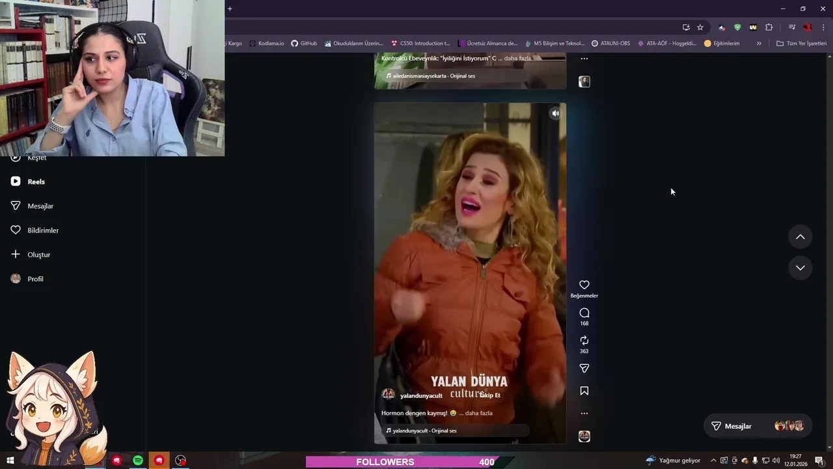The width and height of the screenshot is (833, 469).
Task: Open the GitHub bookmark
Action: tap(304, 44)
